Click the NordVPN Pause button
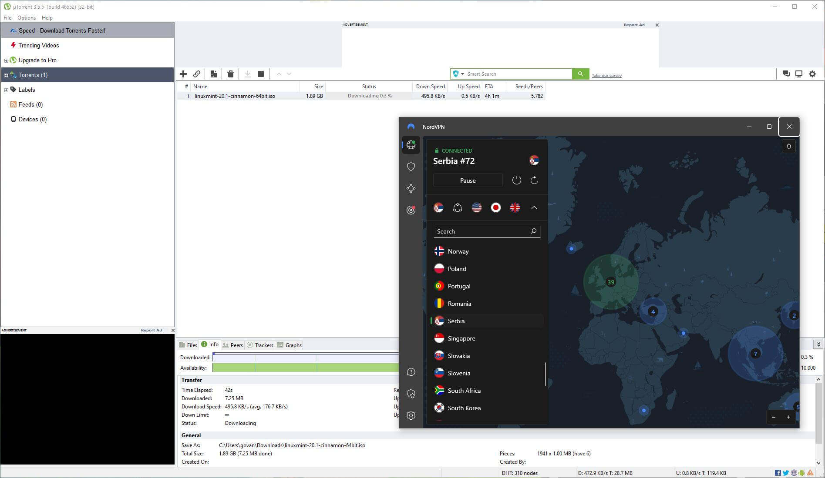 468,181
